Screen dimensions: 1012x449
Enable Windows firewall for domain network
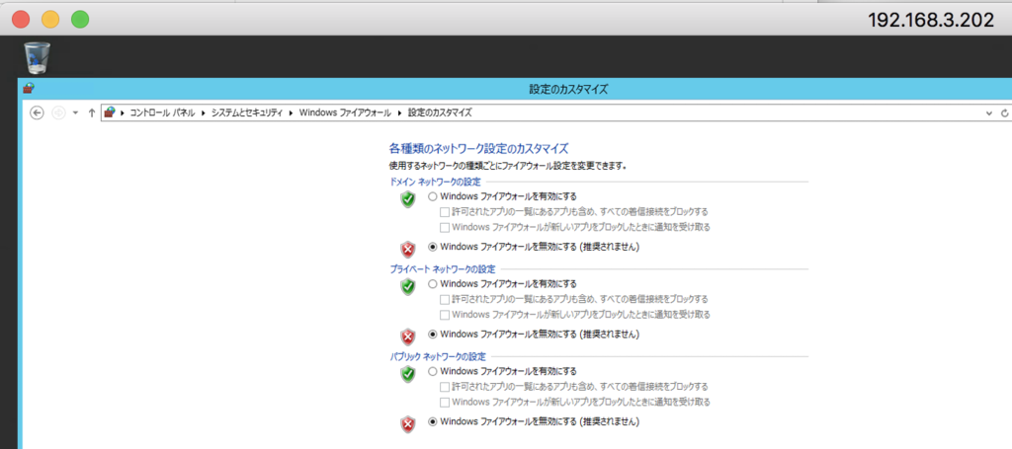pyautogui.click(x=433, y=196)
